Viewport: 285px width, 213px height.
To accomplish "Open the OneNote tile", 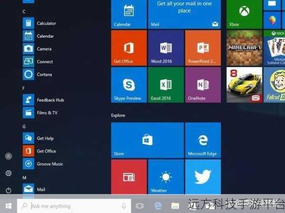I will coord(203,85).
